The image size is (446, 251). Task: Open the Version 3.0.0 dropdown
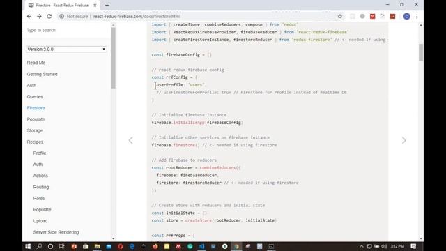[x=67, y=50]
